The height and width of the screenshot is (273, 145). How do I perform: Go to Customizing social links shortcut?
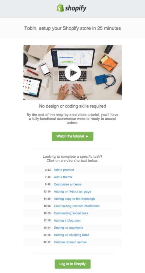coord(71,213)
